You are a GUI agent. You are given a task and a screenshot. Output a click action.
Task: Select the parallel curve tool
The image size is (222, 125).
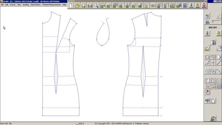click(x=213, y=57)
